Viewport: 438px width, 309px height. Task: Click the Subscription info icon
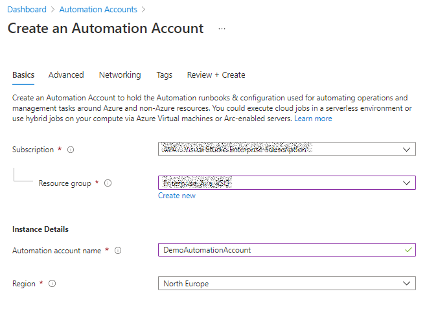(x=71, y=150)
